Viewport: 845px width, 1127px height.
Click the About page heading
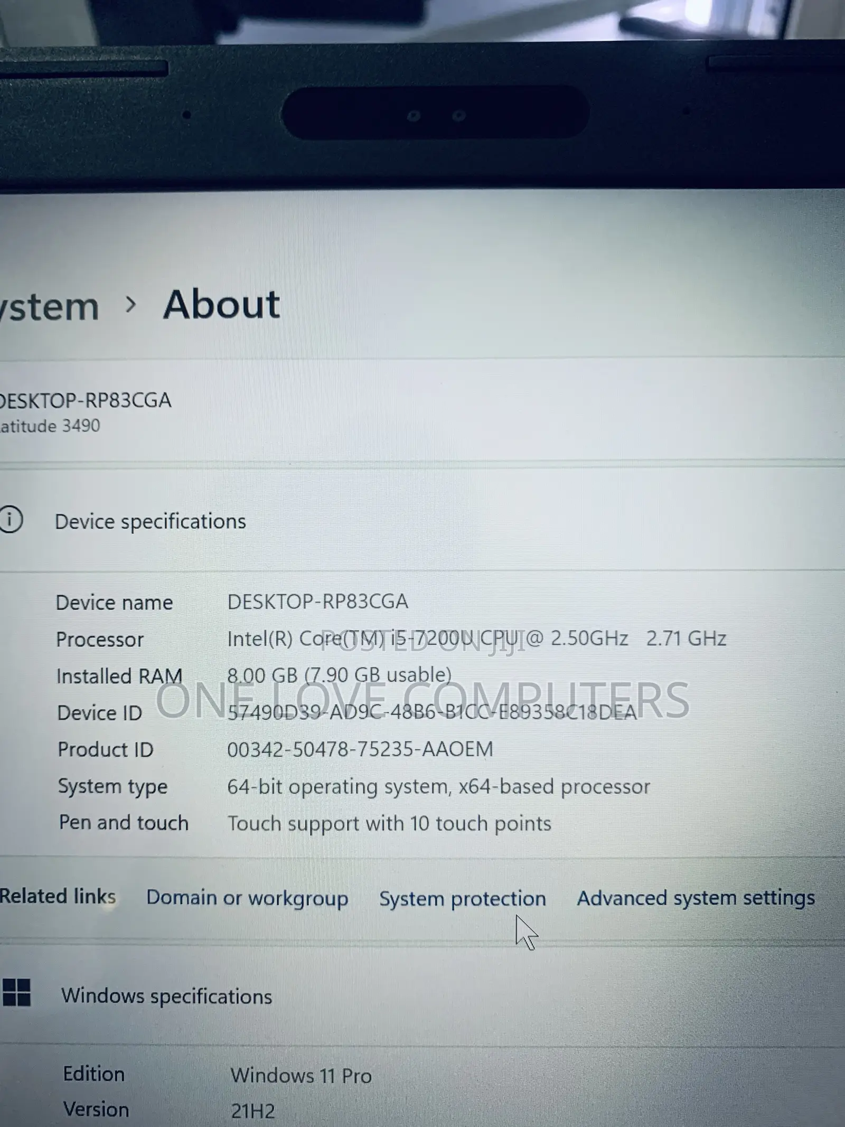[221, 305]
